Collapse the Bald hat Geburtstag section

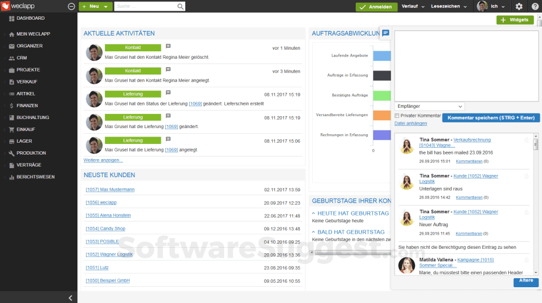click(313, 232)
